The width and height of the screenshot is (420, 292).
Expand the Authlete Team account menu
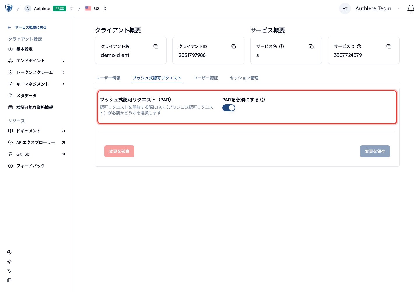pos(398,8)
